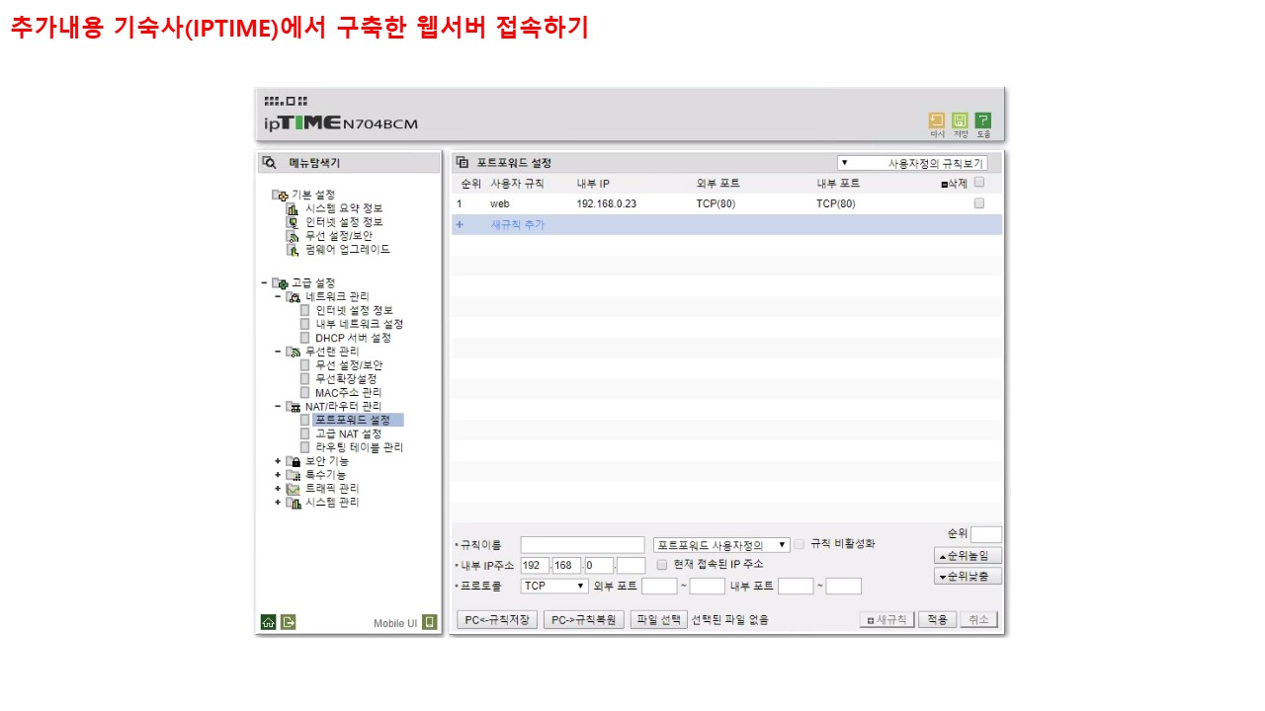Viewport: 1265px width, 711px height.
Task: Click the 시스템 관리 icon
Action: coord(294,503)
